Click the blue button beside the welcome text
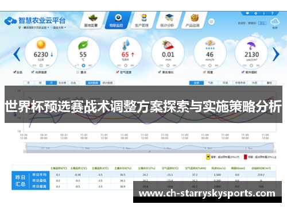This screenshot has height=208, width=287. pyautogui.click(x=262, y=23)
